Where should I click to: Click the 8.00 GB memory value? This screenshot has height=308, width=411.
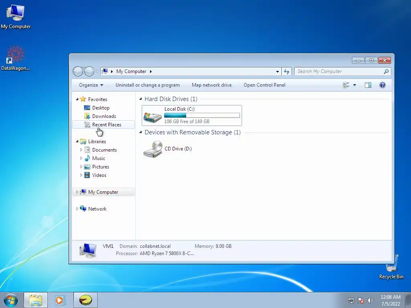[223, 246]
